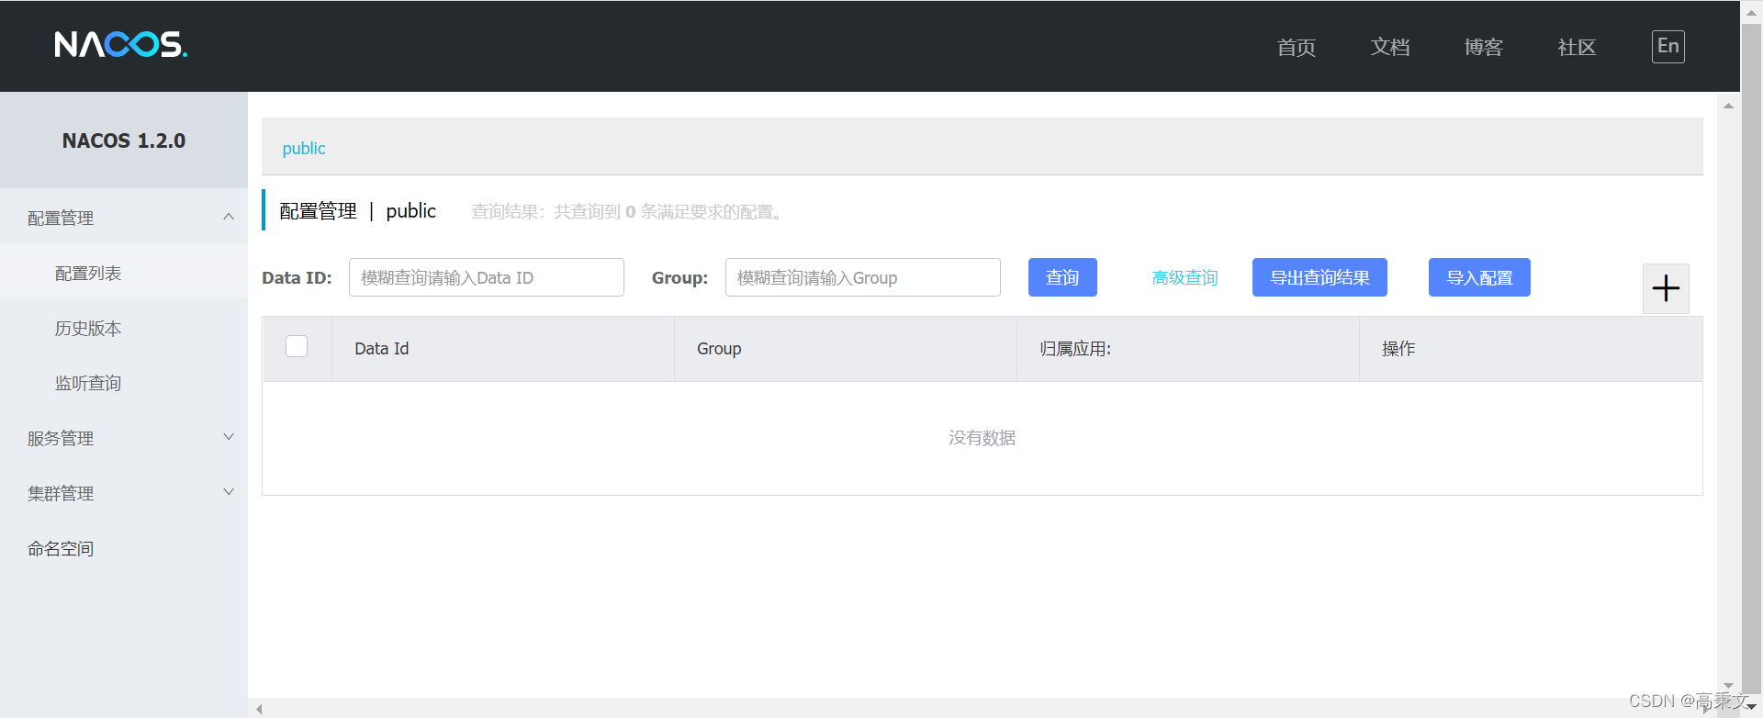Focus the Data ID search field
1763x718 pixels.
487,277
